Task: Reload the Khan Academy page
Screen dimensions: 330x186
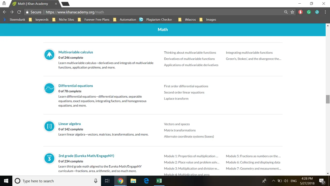Action: pos(19,12)
